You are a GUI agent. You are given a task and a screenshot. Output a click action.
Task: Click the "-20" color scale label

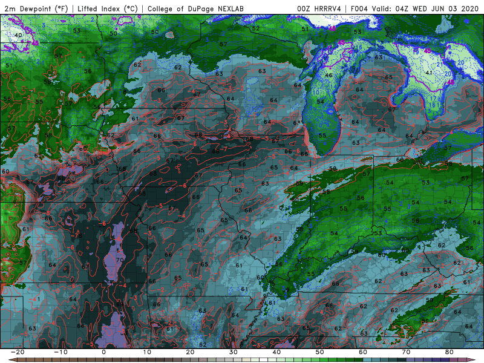click(18, 352)
